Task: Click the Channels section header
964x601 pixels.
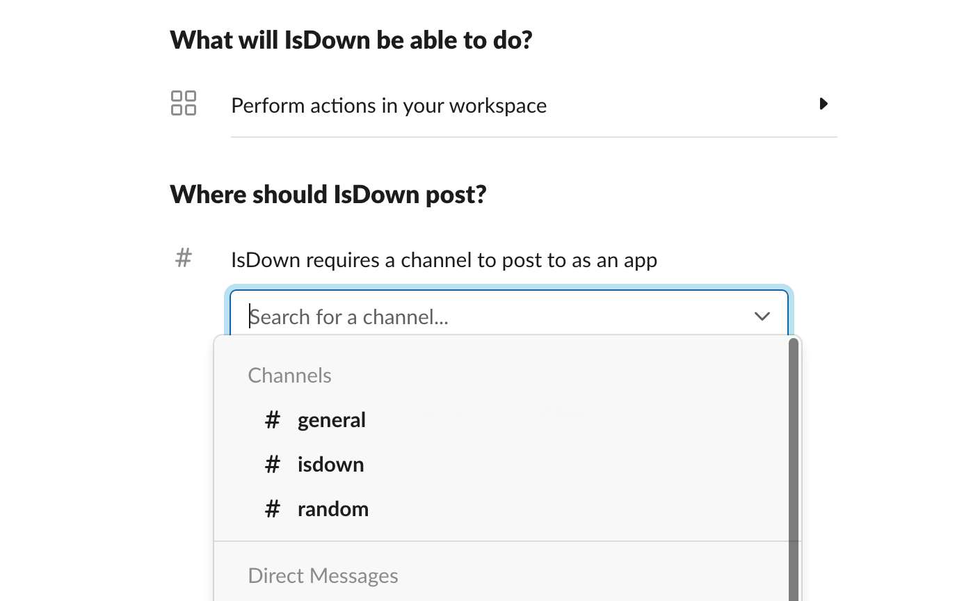Action: pos(289,376)
